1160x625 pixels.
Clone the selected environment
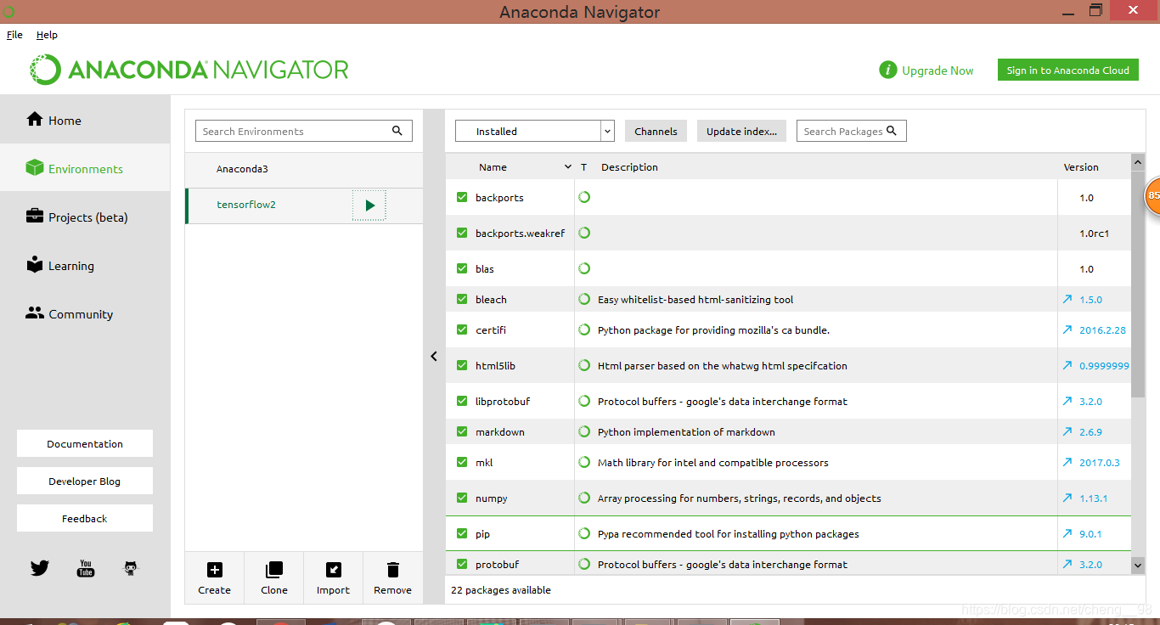[x=274, y=578]
